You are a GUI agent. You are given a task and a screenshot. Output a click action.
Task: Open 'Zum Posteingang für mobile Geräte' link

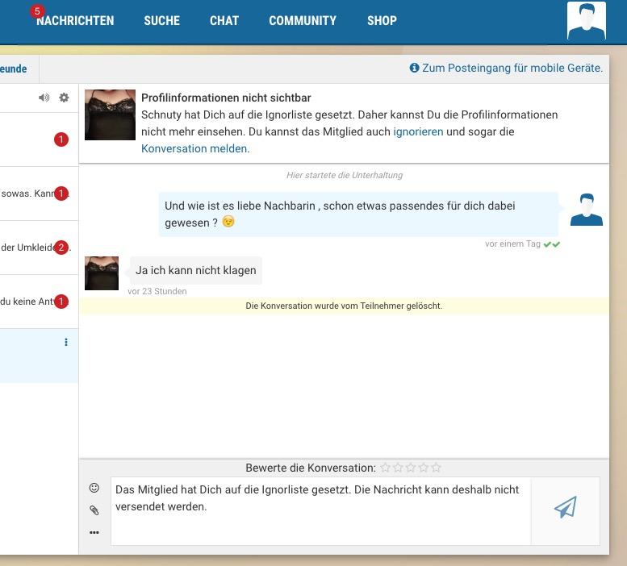click(x=512, y=69)
